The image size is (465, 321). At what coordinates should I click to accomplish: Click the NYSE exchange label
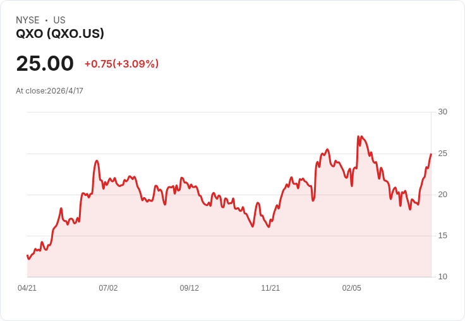pos(28,20)
